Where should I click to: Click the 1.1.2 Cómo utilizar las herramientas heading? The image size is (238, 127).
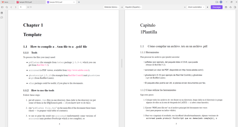(x=158, y=90)
